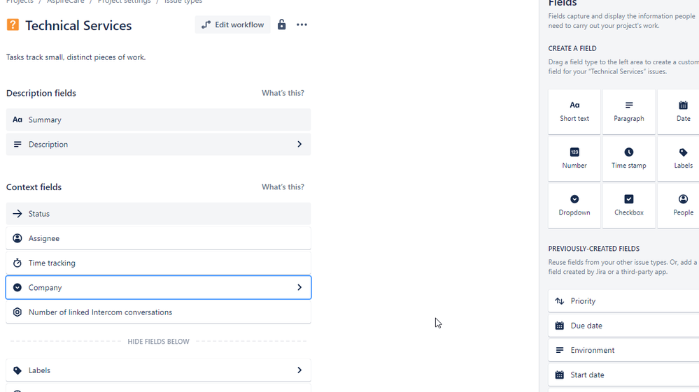The height and width of the screenshot is (392, 699).
Task: Click the Project settings breadcrumb
Action: click(124, 2)
